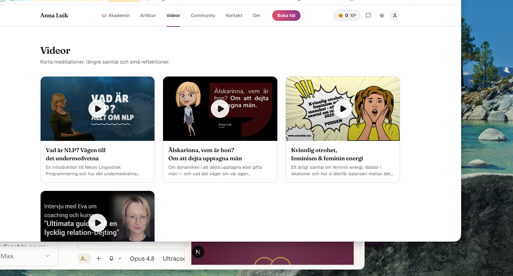Click the Anna Luik site logo

(54, 15)
